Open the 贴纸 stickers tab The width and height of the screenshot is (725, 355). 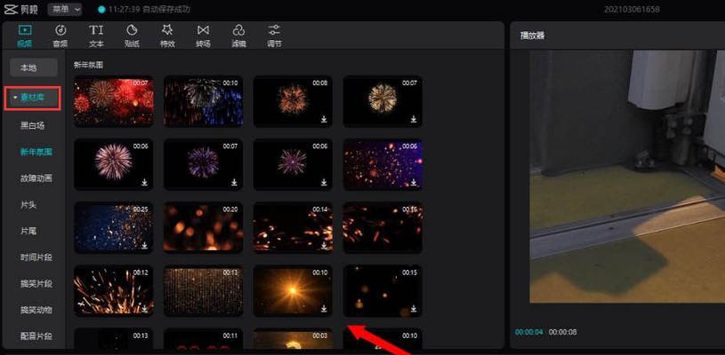[132, 36]
